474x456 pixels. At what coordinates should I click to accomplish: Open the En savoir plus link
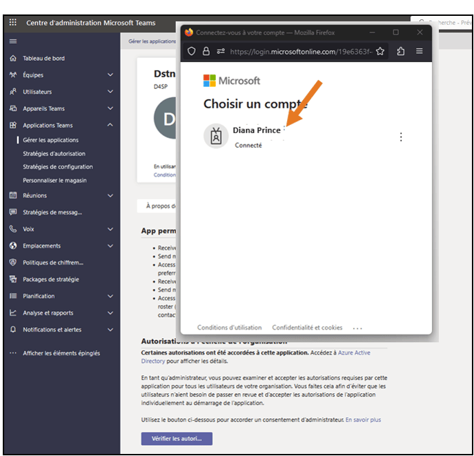coord(363,419)
